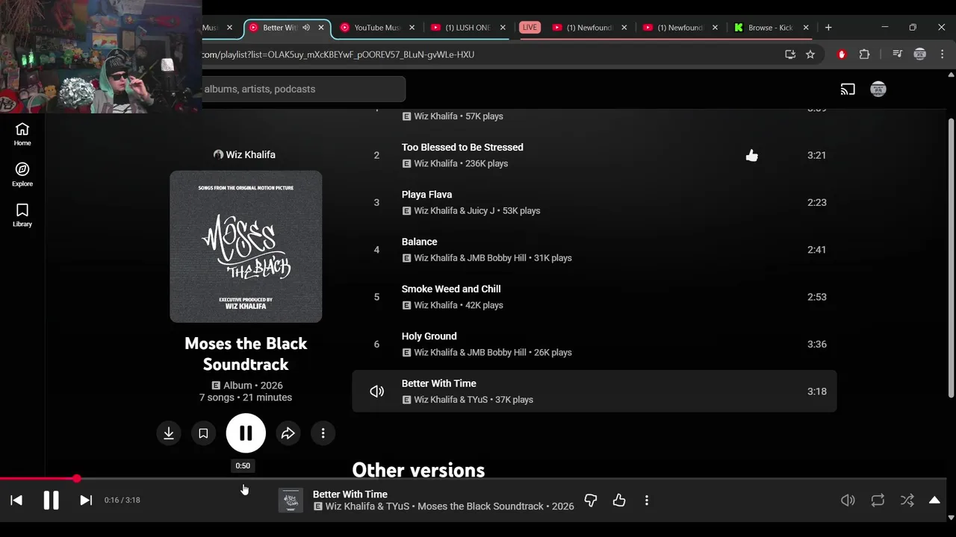This screenshot has height=537, width=956.
Task: Toggle shuffle in player bar
Action: 907,500
